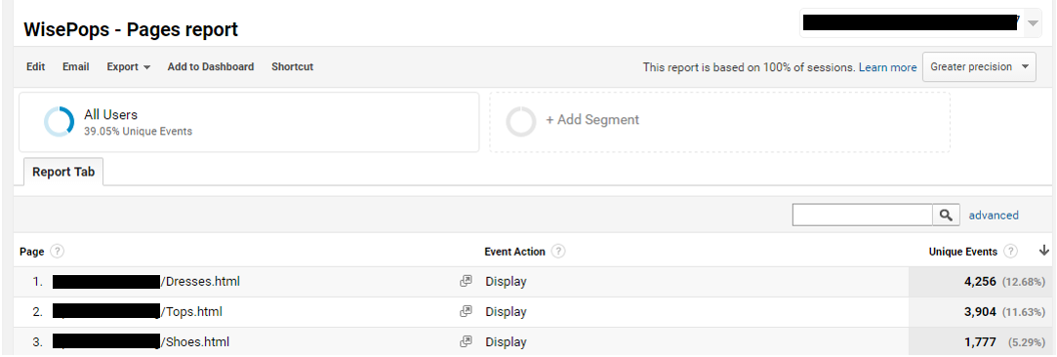
Task: Click the table search input field
Action: coord(862,215)
